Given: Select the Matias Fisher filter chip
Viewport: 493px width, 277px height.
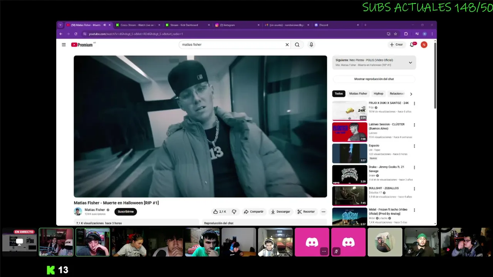Looking at the screenshot, I should pos(358,93).
